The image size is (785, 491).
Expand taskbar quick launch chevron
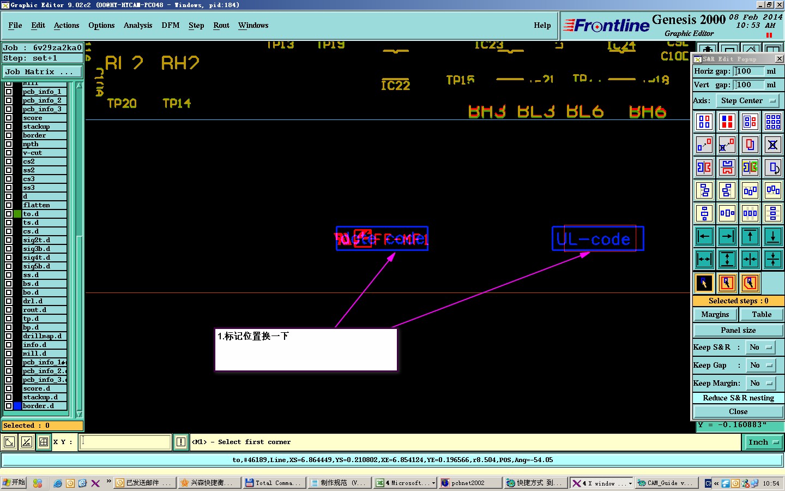(x=109, y=482)
